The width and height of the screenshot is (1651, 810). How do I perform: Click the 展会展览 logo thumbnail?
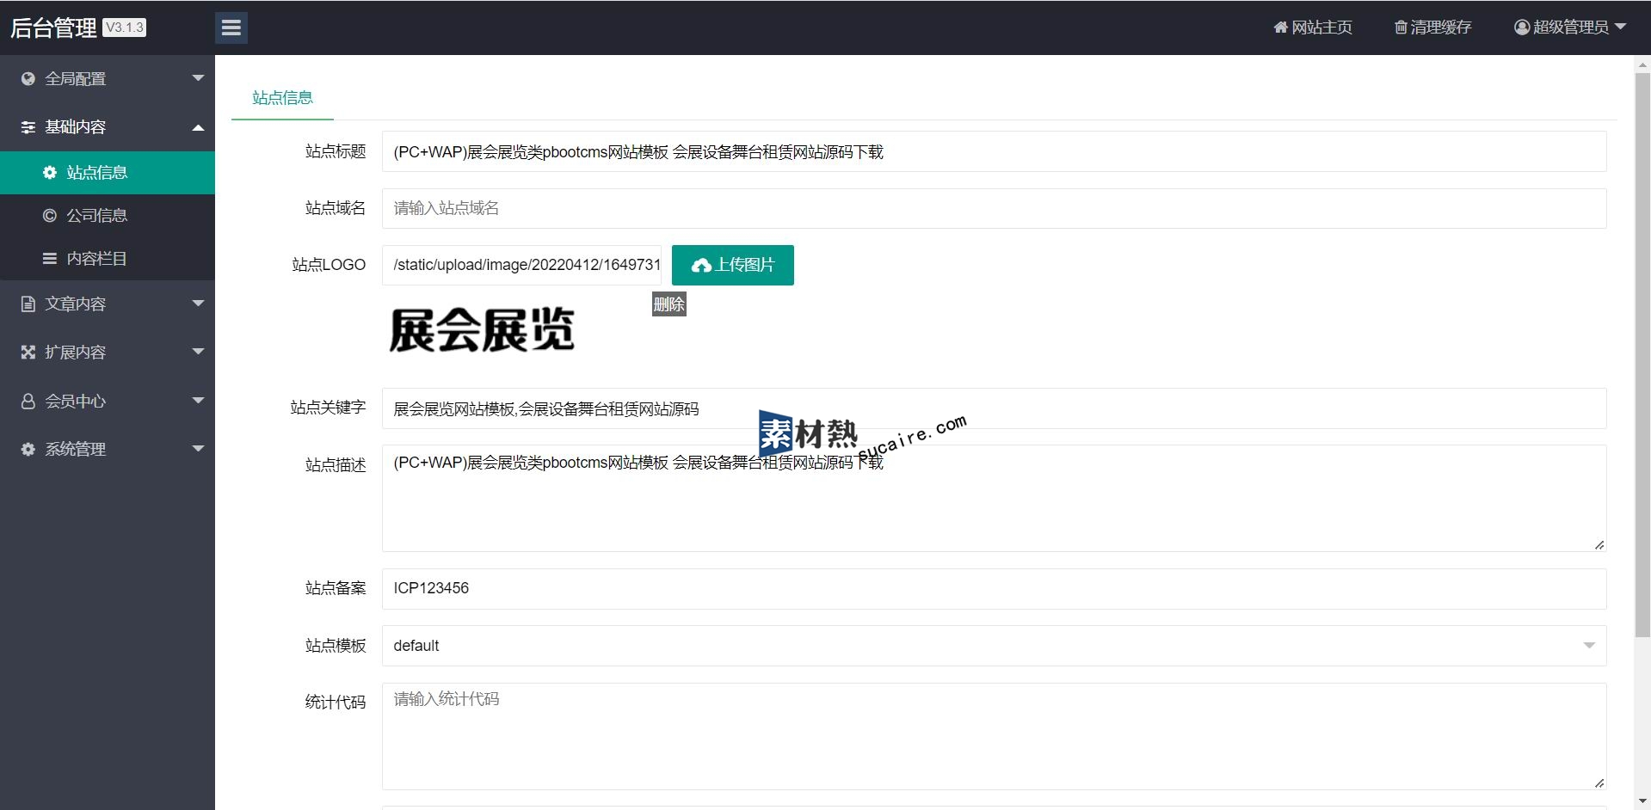pyautogui.click(x=482, y=330)
